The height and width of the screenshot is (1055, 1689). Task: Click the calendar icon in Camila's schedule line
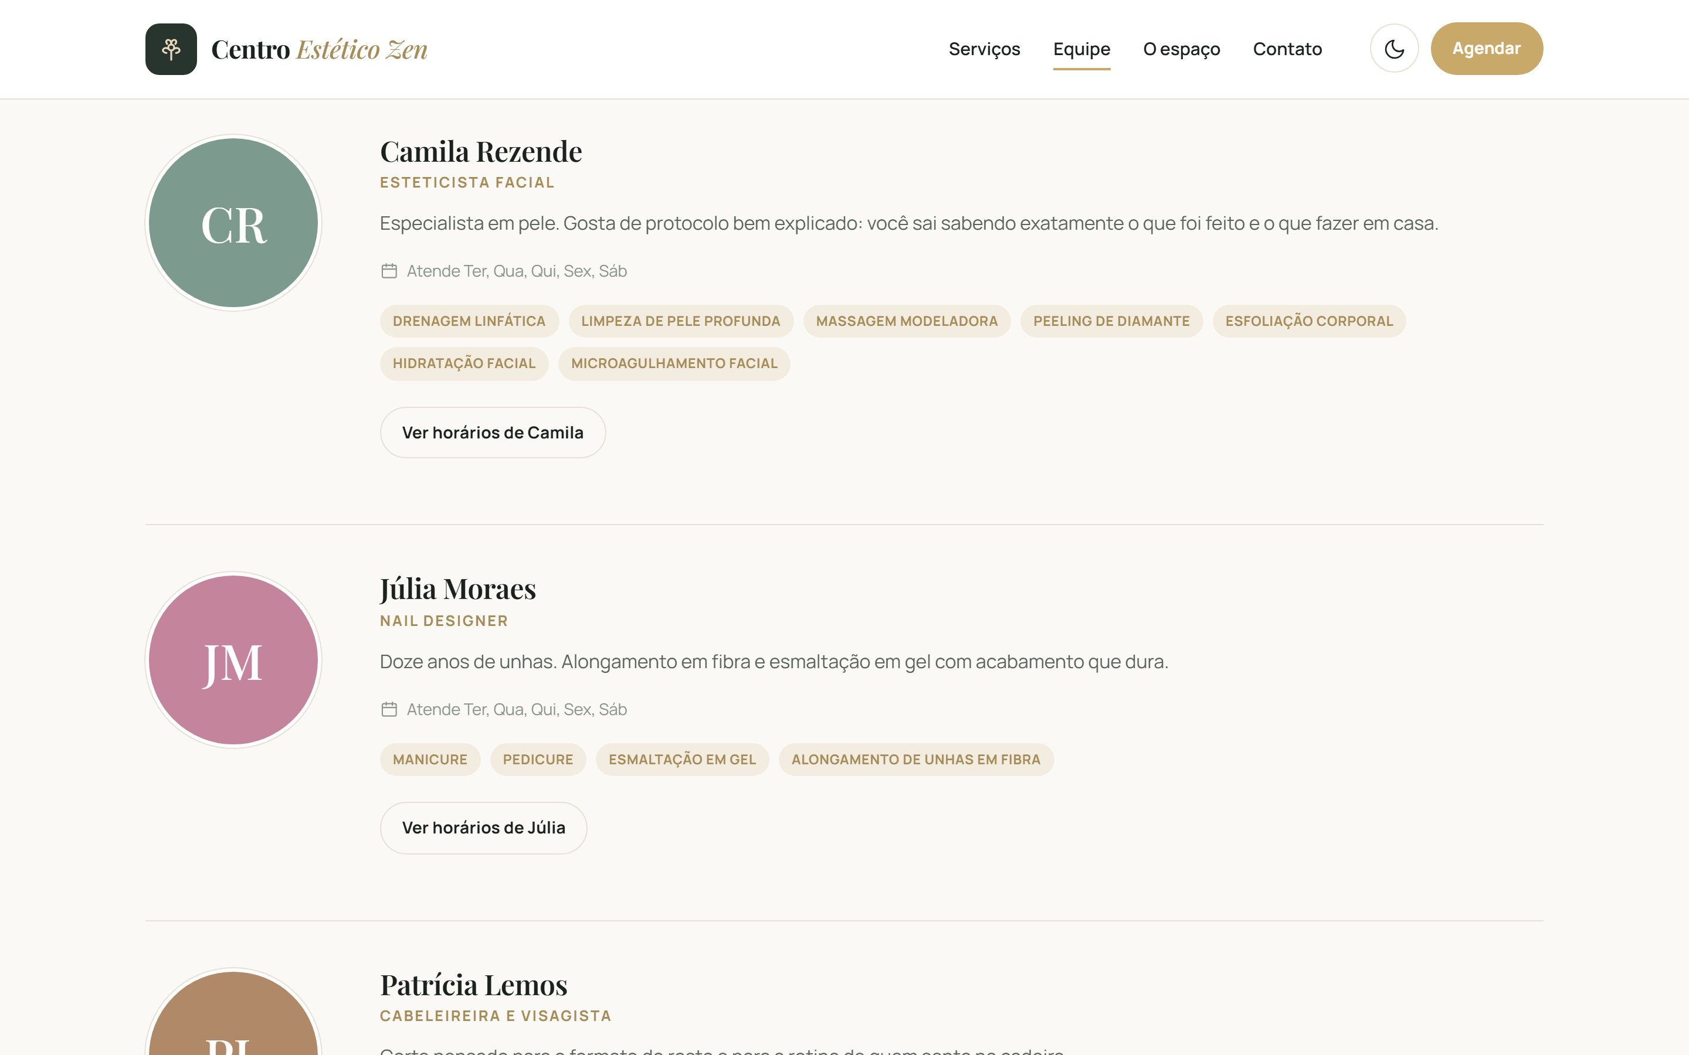tap(389, 271)
